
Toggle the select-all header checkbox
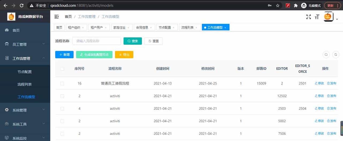tap(62, 69)
